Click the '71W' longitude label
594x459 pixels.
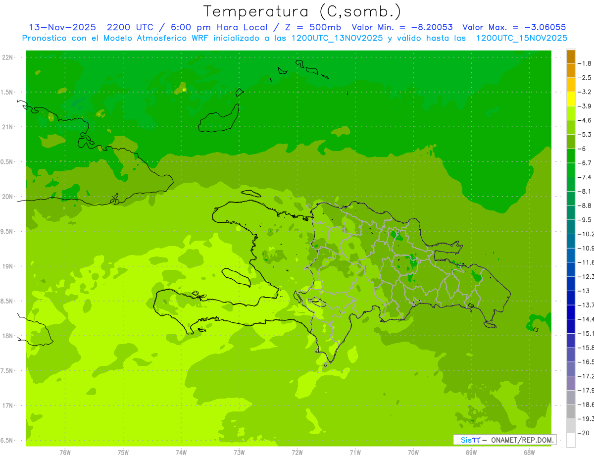pos(355,453)
